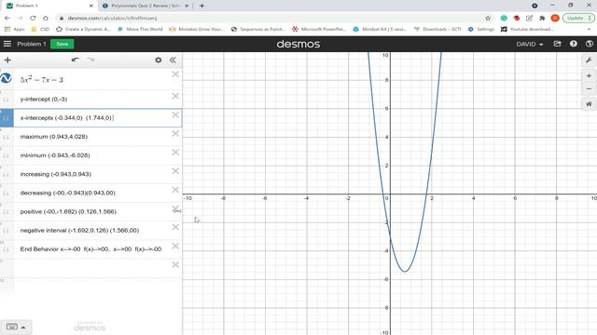Open graph settings wrench
Viewport: 597px width, 335px height.
tap(589, 60)
